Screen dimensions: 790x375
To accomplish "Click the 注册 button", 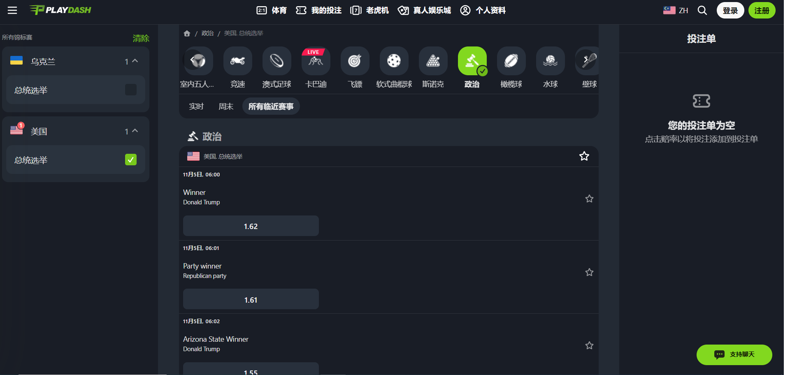I will click(x=761, y=10).
